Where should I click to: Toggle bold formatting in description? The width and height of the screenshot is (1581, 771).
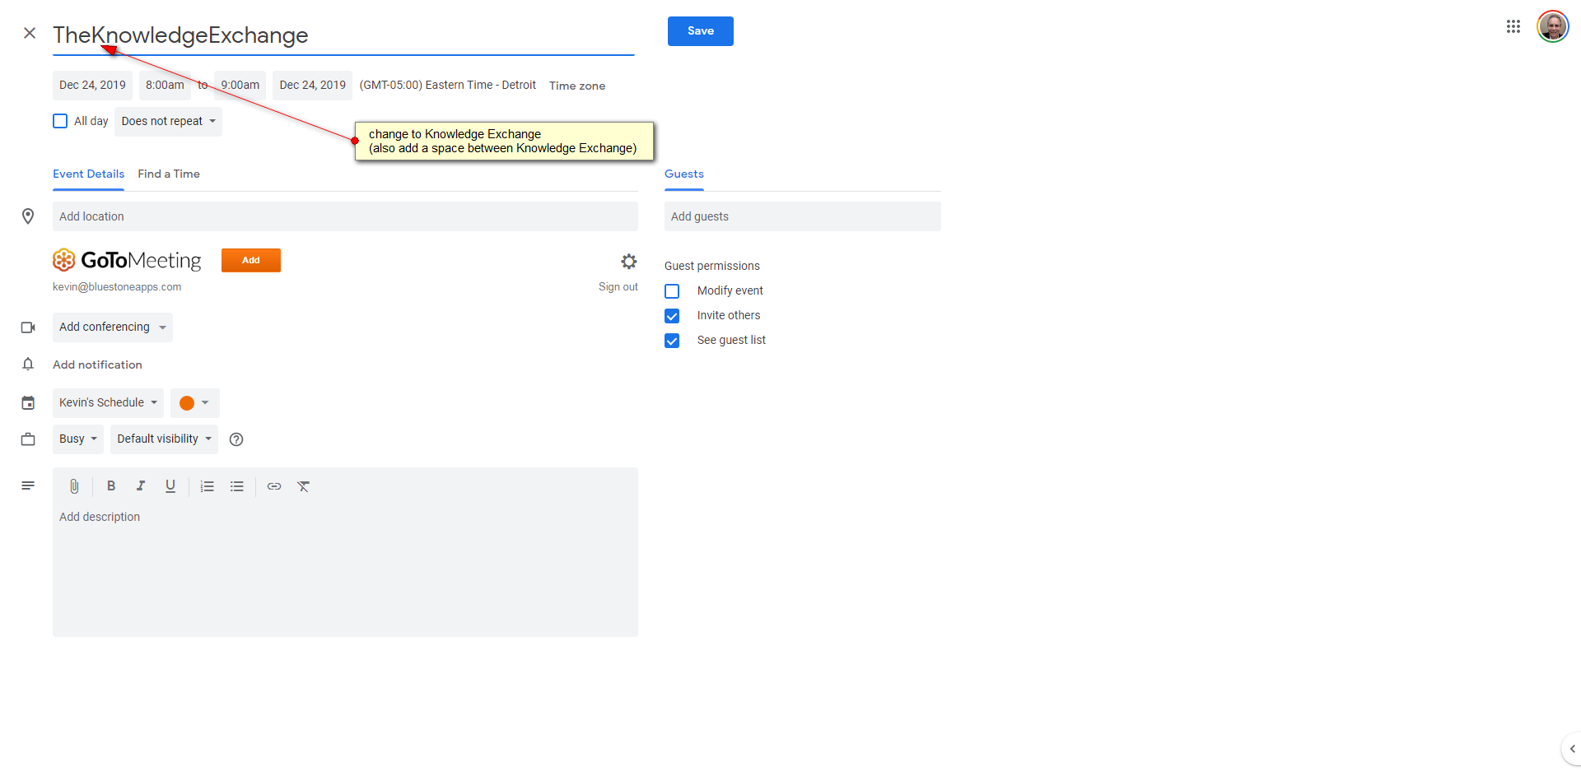tap(111, 486)
